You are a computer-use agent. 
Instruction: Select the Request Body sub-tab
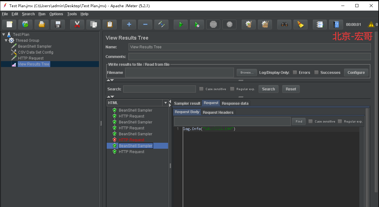187,112
